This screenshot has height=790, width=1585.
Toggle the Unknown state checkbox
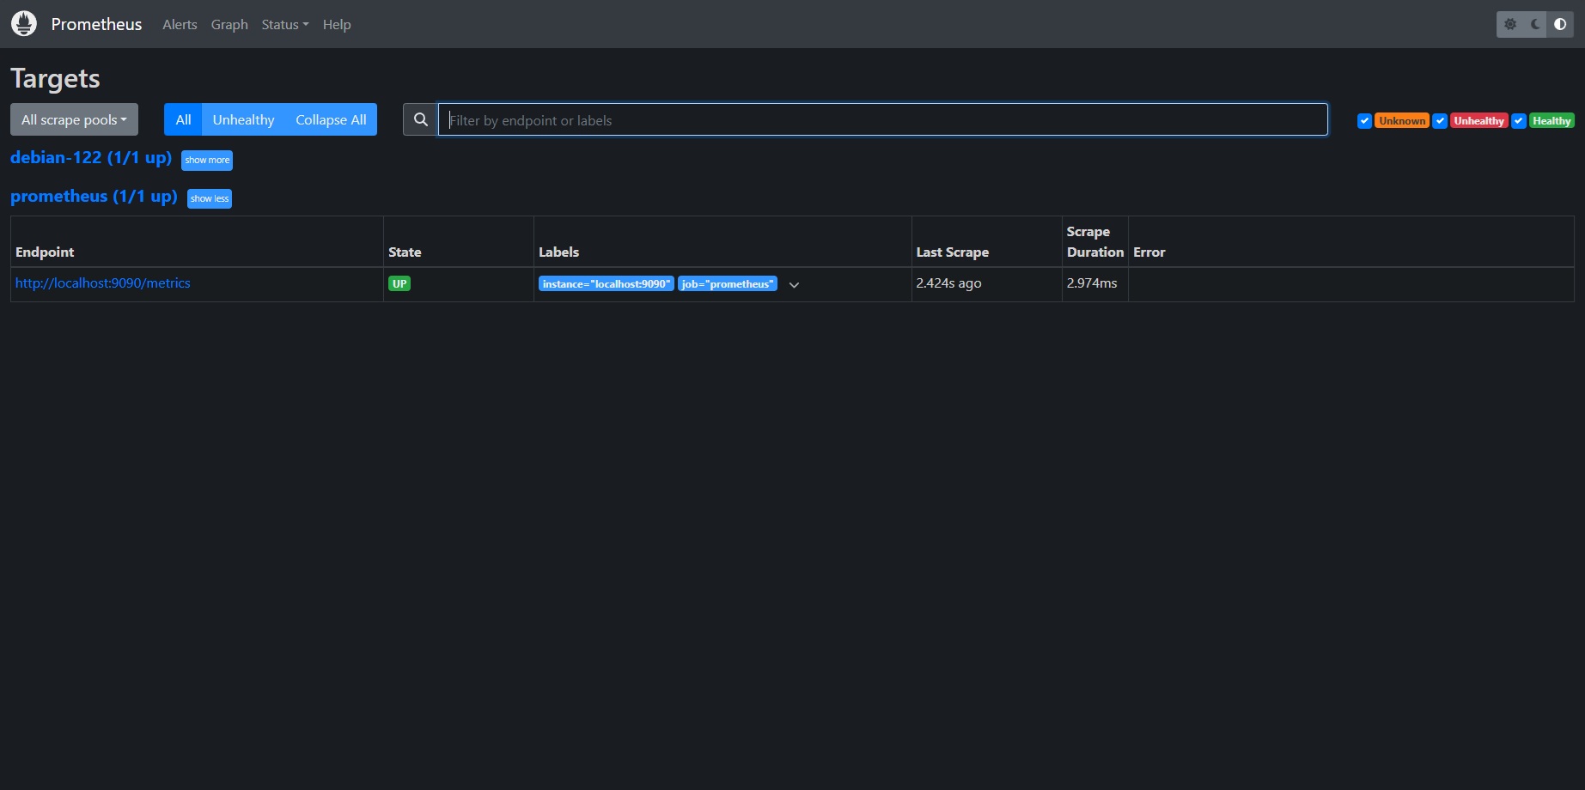click(1364, 120)
